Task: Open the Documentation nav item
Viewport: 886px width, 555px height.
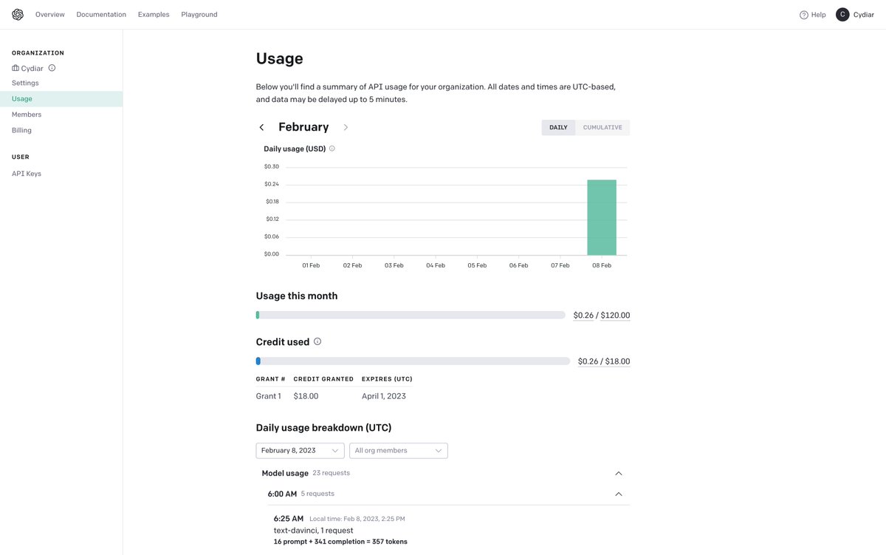Action: pos(101,15)
